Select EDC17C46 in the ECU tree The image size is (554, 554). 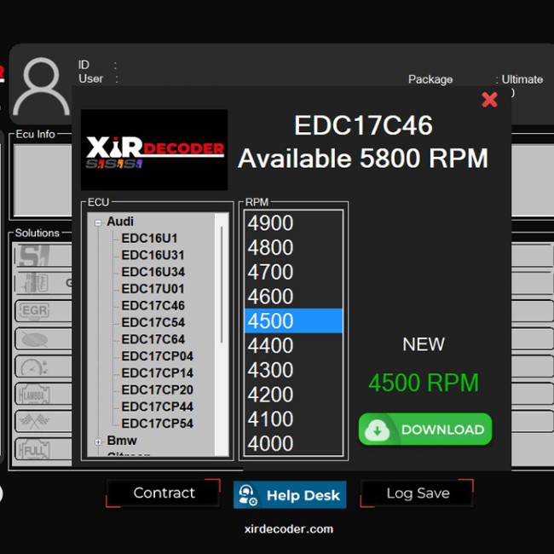tap(153, 306)
